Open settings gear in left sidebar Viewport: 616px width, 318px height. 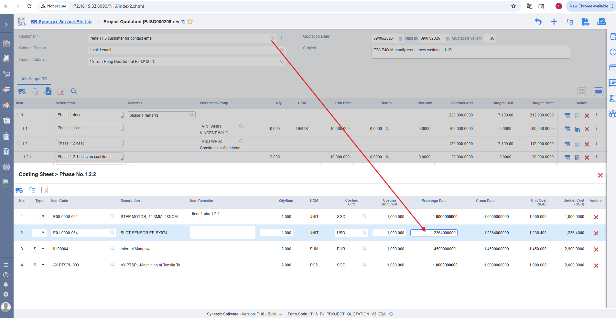[6, 294]
